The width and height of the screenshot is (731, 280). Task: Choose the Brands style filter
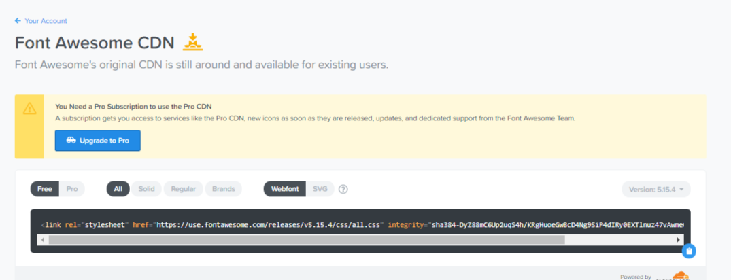tap(223, 189)
